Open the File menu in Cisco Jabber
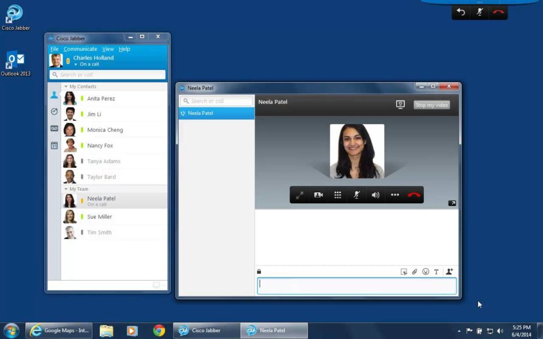Screen dimensions: 543x339 (55, 49)
